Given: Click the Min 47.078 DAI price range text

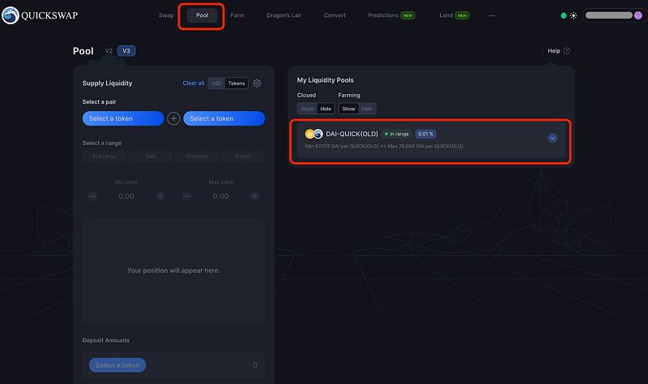Looking at the screenshot, I should 384,146.
